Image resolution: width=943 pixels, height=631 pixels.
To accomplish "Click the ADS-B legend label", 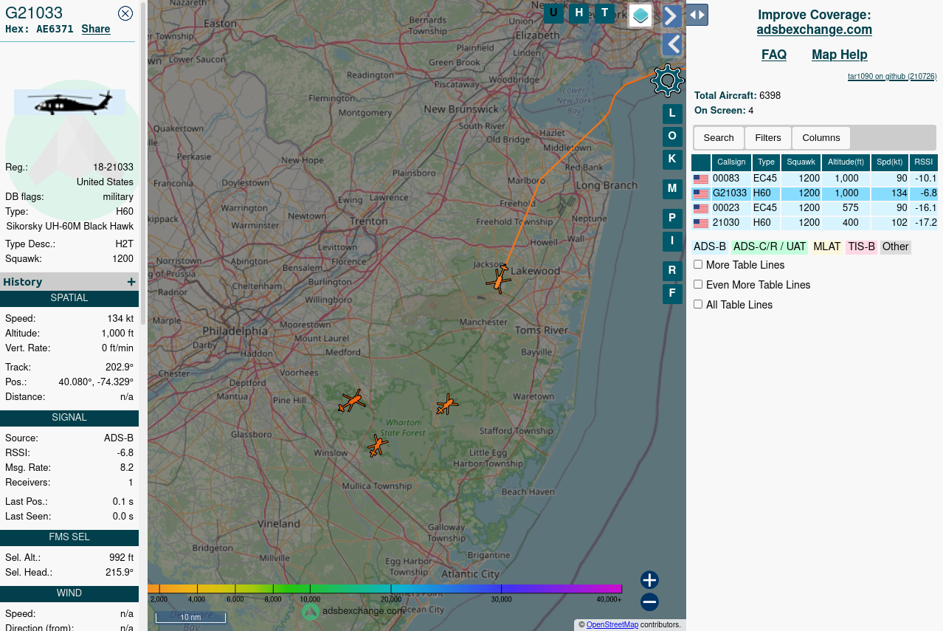I will click(x=710, y=247).
